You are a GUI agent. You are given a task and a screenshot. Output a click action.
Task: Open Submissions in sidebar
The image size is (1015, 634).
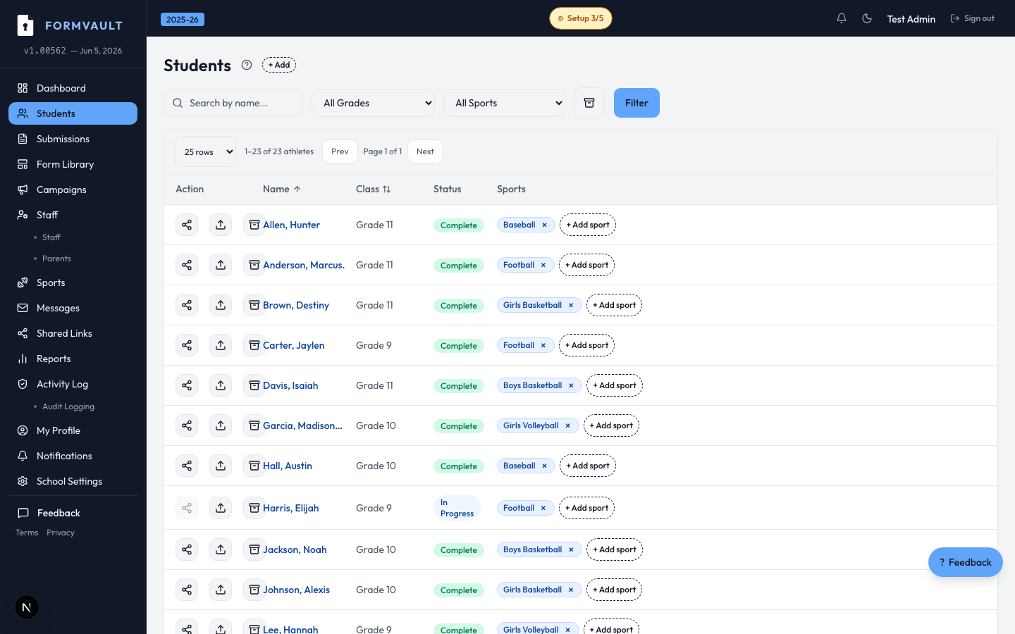click(73, 139)
